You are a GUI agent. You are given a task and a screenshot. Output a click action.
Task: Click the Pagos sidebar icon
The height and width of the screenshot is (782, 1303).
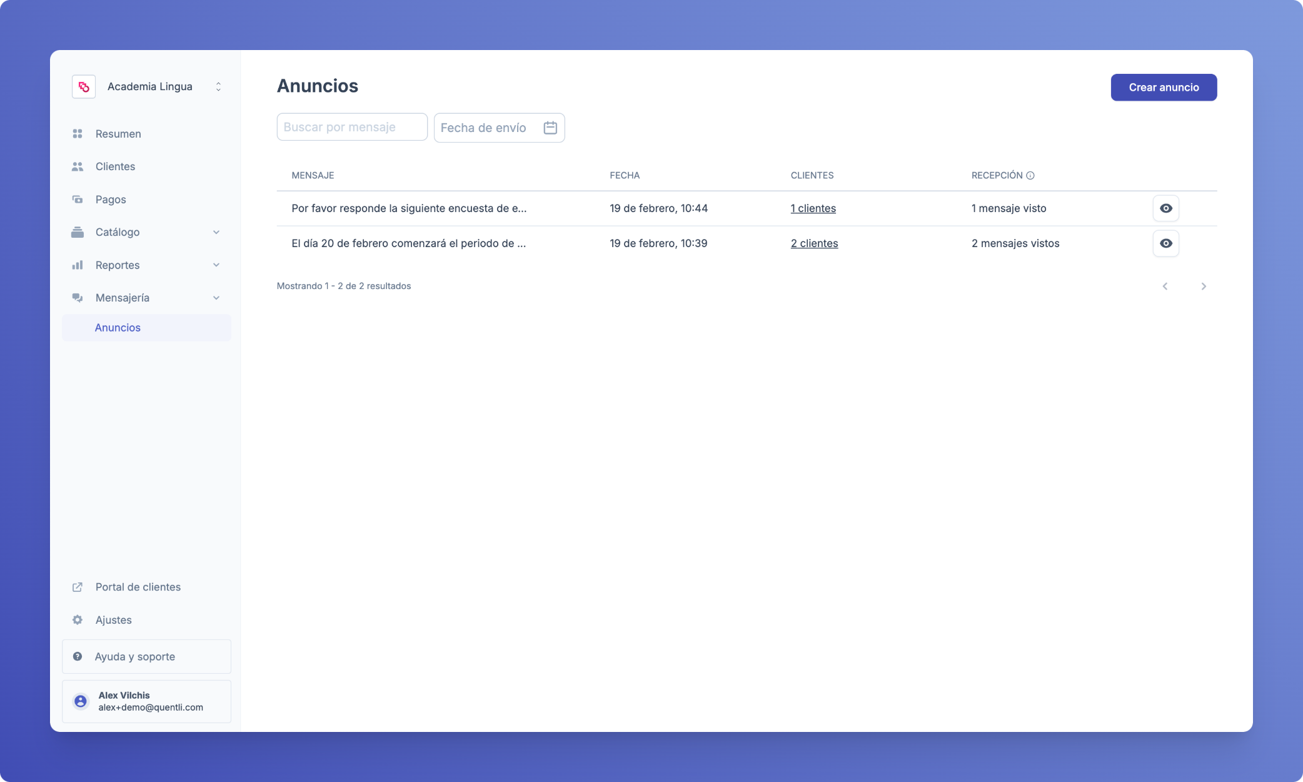(x=78, y=200)
